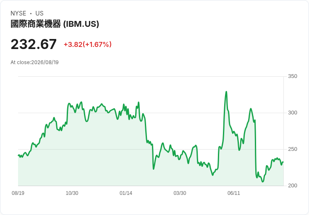Viewport: 309px width, 215px height.
Task: Click the rightmost end of the price line
Action: 283,162
